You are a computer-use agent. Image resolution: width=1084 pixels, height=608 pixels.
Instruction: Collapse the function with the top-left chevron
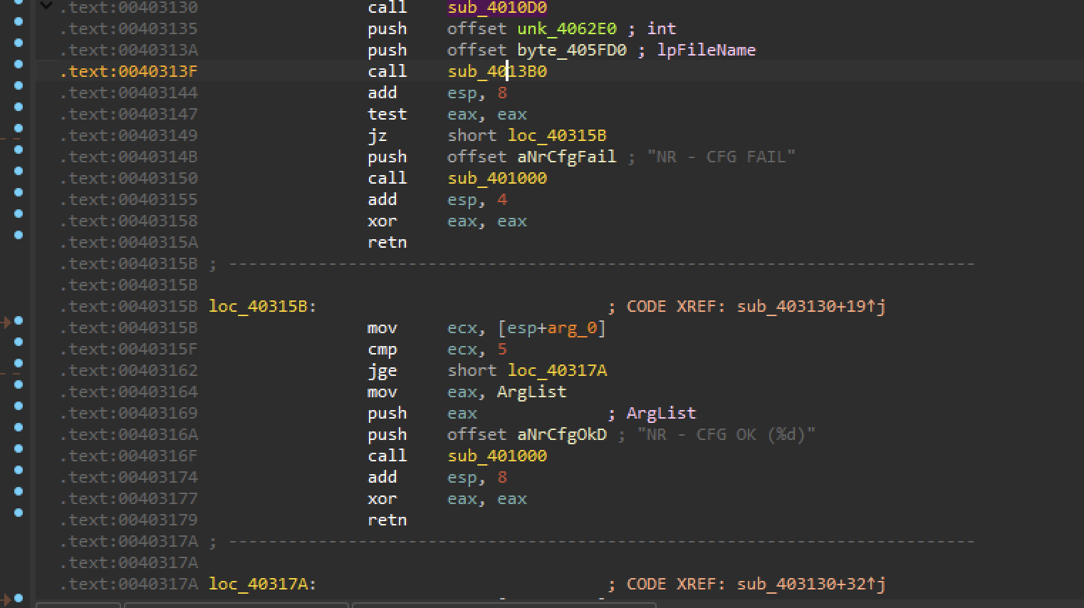46,6
